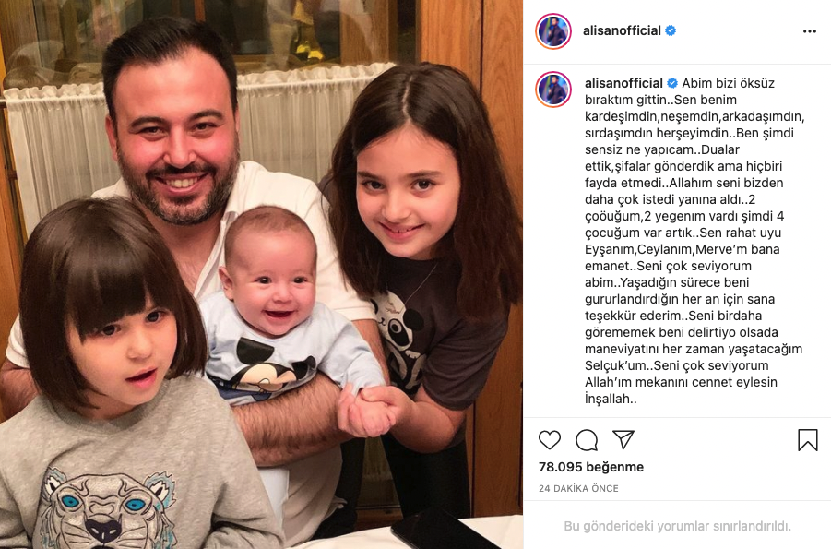The width and height of the screenshot is (831, 549).
Task: Like the post with the heart icon
Action: tap(549, 440)
